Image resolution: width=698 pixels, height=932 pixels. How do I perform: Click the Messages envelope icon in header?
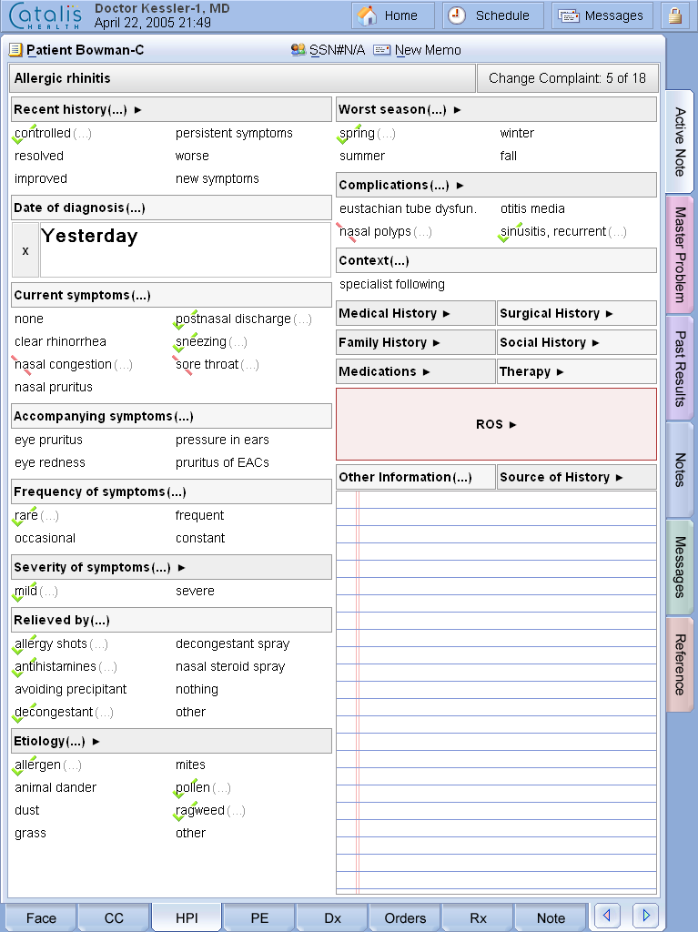(569, 16)
